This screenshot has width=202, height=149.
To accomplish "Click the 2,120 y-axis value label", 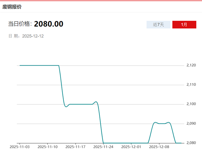I will coord(192,65).
